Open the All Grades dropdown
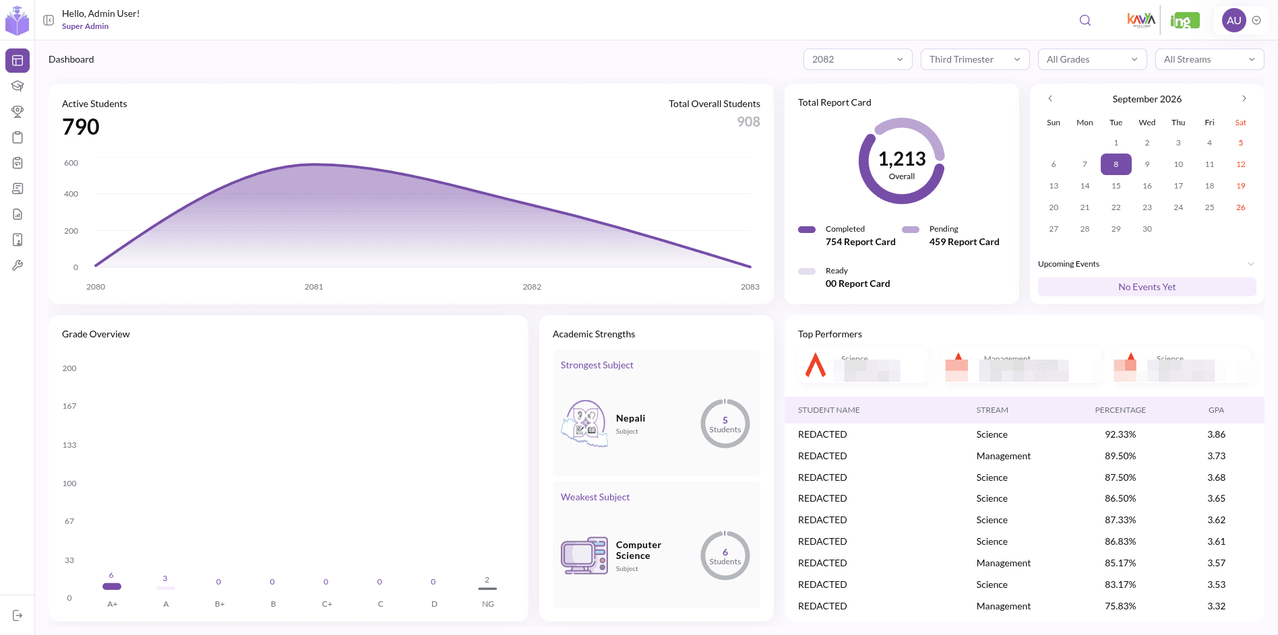Screen dimensions: 1278x635 click(1093, 59)
